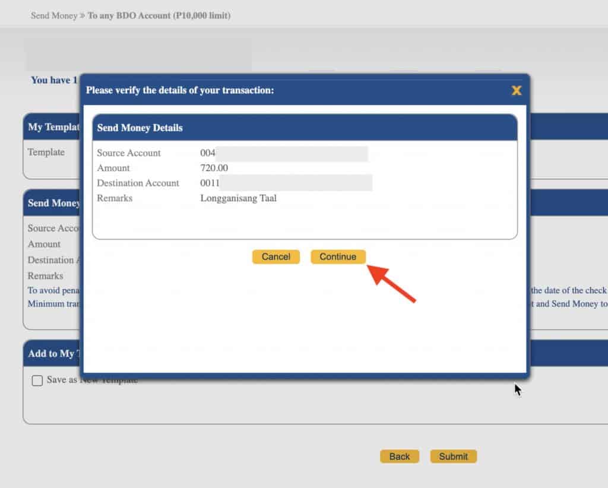
Task: Go back using the Back button
Action: 399,456
